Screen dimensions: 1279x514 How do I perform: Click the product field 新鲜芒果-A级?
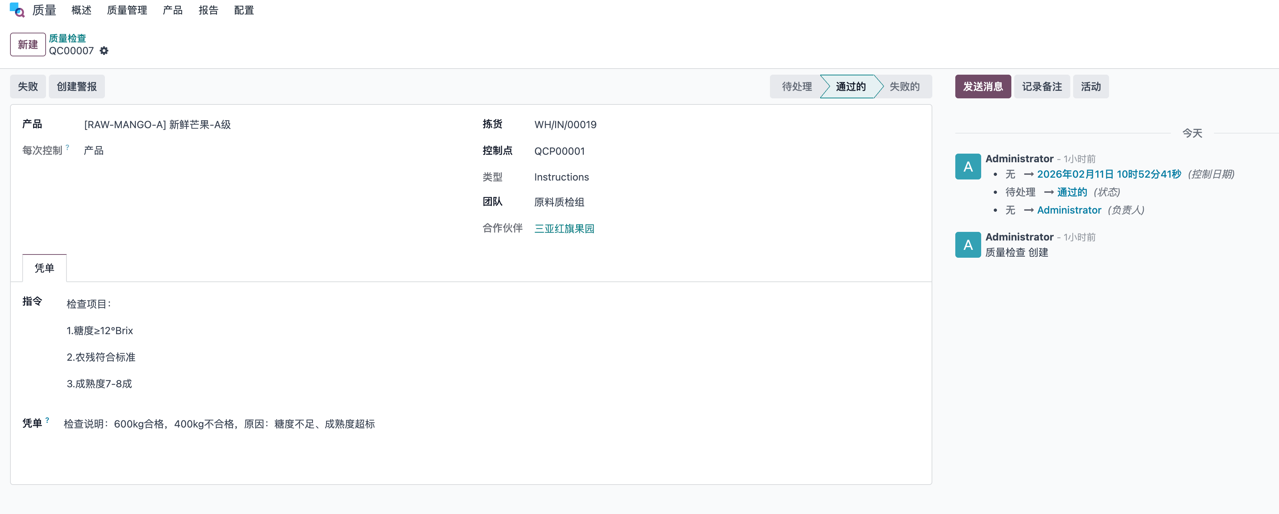tap(157, 125)
